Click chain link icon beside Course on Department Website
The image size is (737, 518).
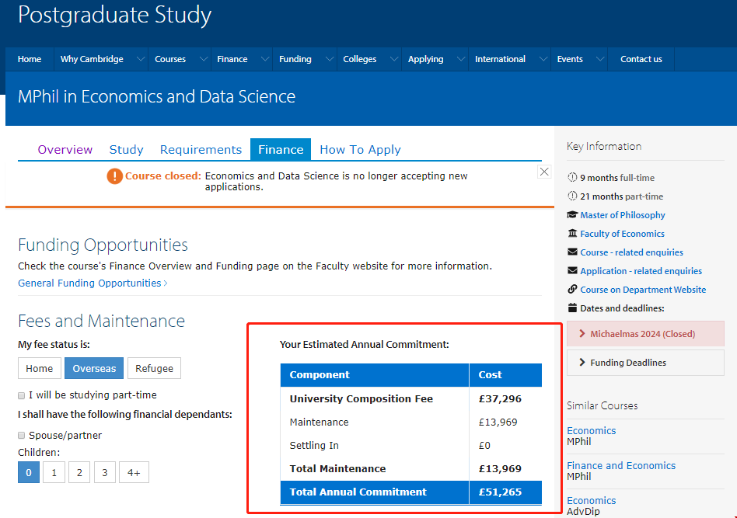573,290
